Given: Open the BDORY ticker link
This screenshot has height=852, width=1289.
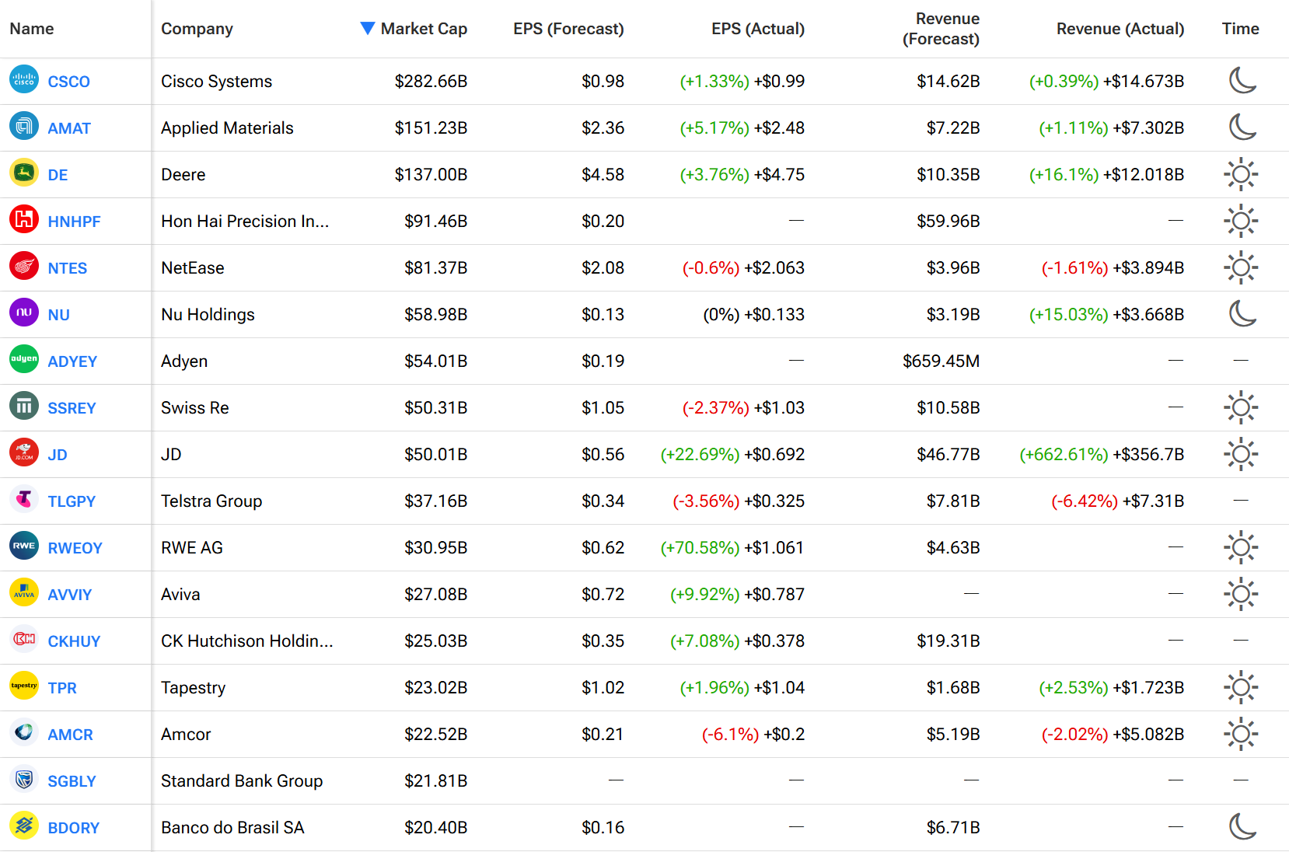Looking at the screenshot, I should coord(73,828).
